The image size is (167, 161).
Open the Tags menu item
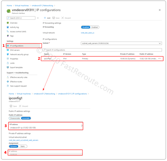point(12,36)
